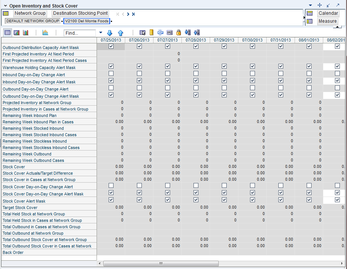The height and width of the screenshot is (269, 347).
Task: Uncheck Stock Cover Alert Mask for 07/29/2013
Action: pos(224,200)
